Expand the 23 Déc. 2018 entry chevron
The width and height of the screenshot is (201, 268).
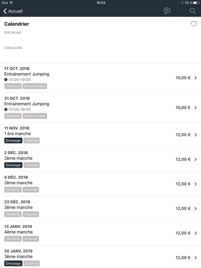(196, 209)
